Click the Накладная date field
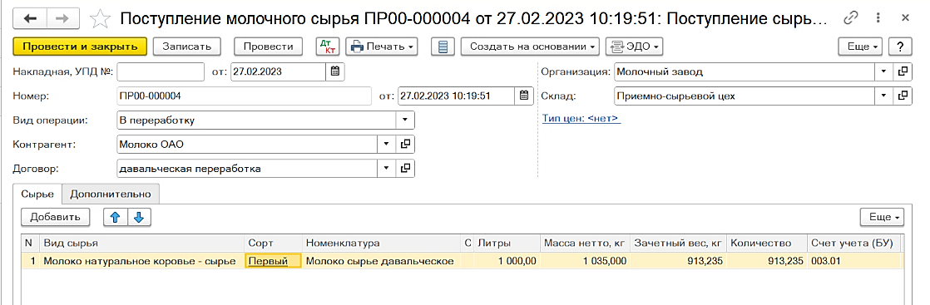Viewport: 930px width, 305px height. 278,71
